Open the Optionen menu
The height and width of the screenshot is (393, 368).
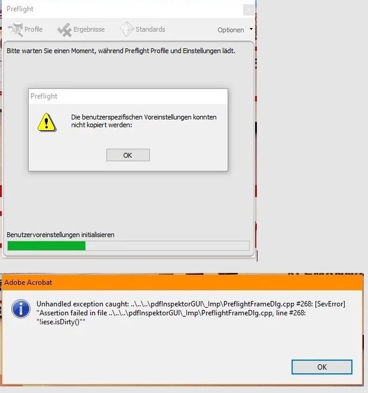pyautogui.click(x=231, y=30)
